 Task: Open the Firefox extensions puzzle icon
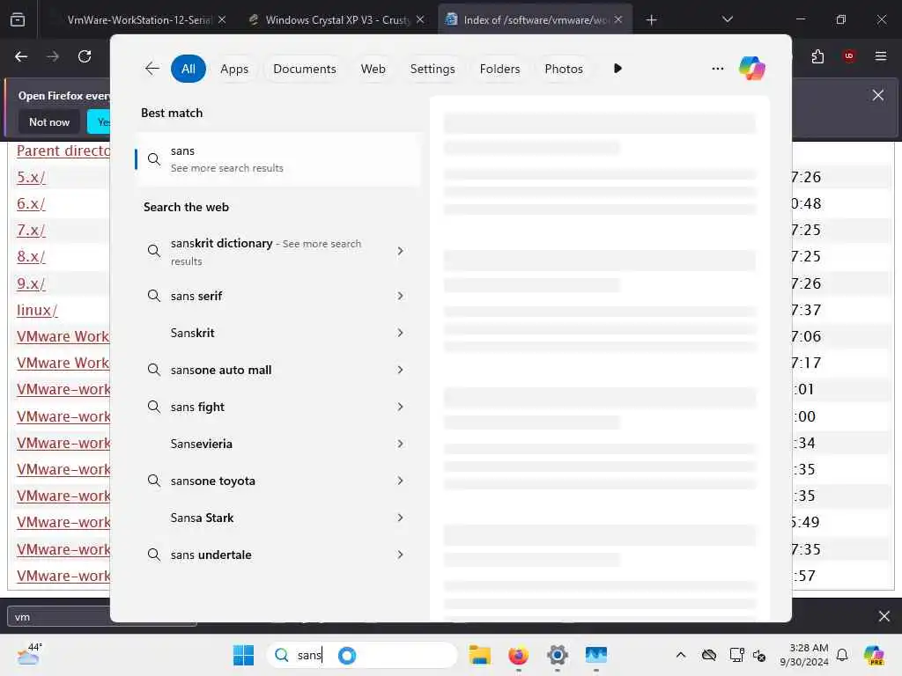tap(817, 56)
